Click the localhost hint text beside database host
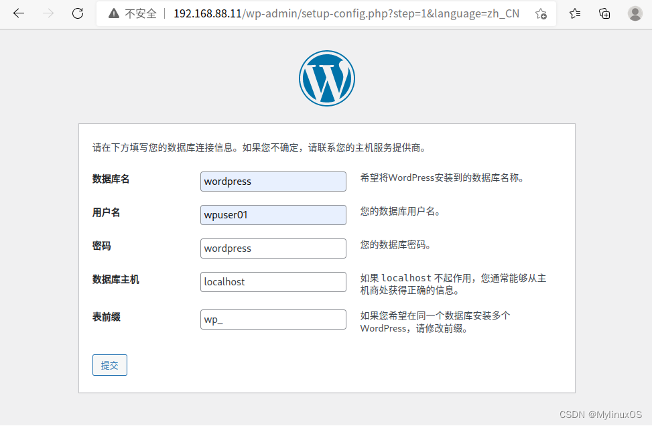The image size is (652, 426). pos(453,284)
